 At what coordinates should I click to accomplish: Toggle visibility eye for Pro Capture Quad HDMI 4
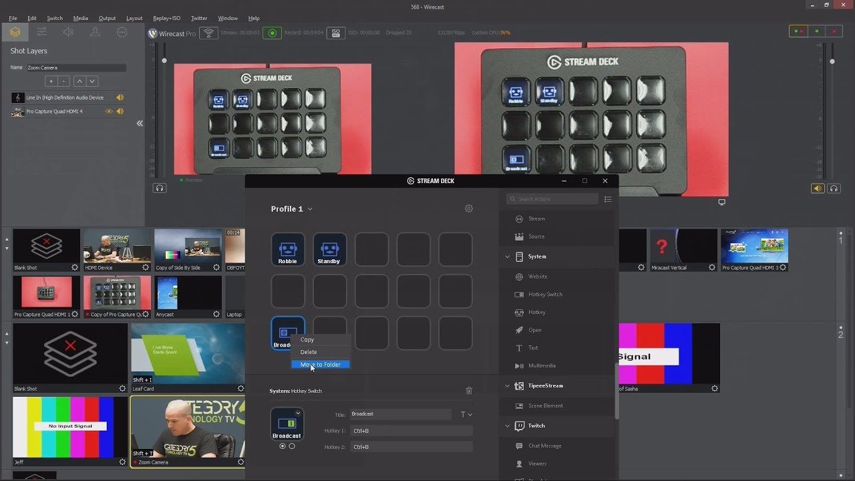click(x=109, y=112)
